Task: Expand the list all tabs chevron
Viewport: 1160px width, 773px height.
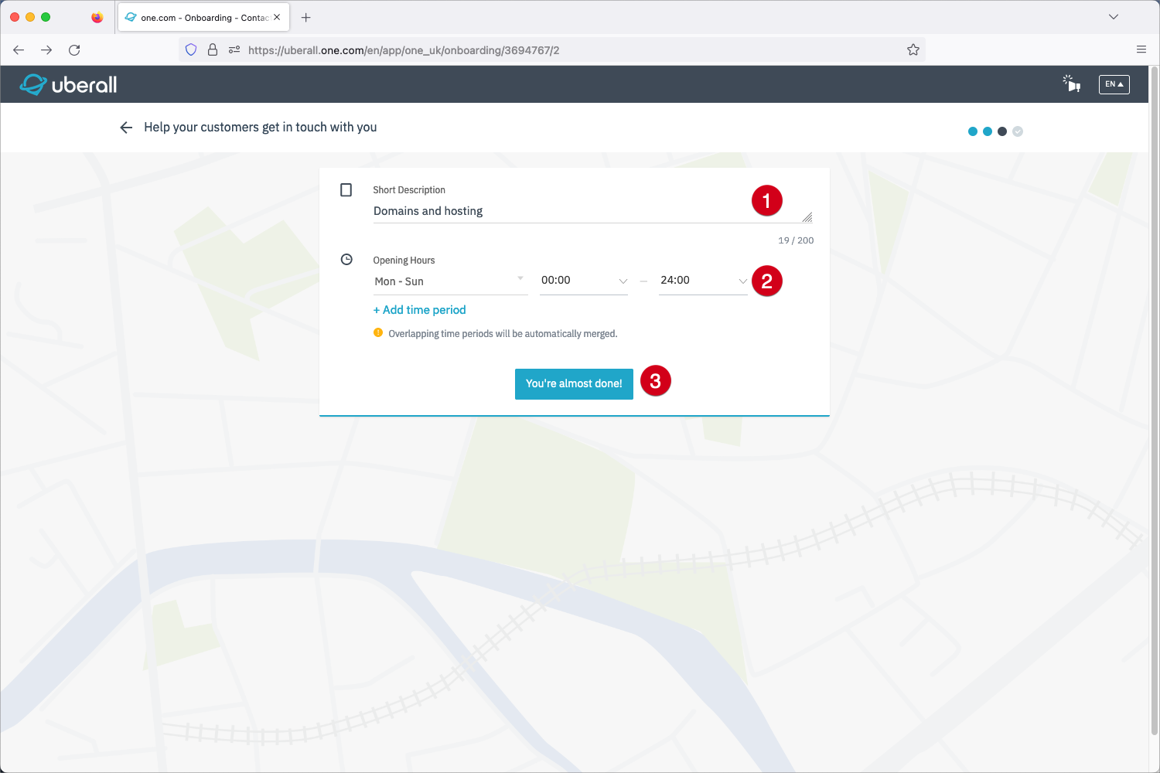Action: 1113,17
